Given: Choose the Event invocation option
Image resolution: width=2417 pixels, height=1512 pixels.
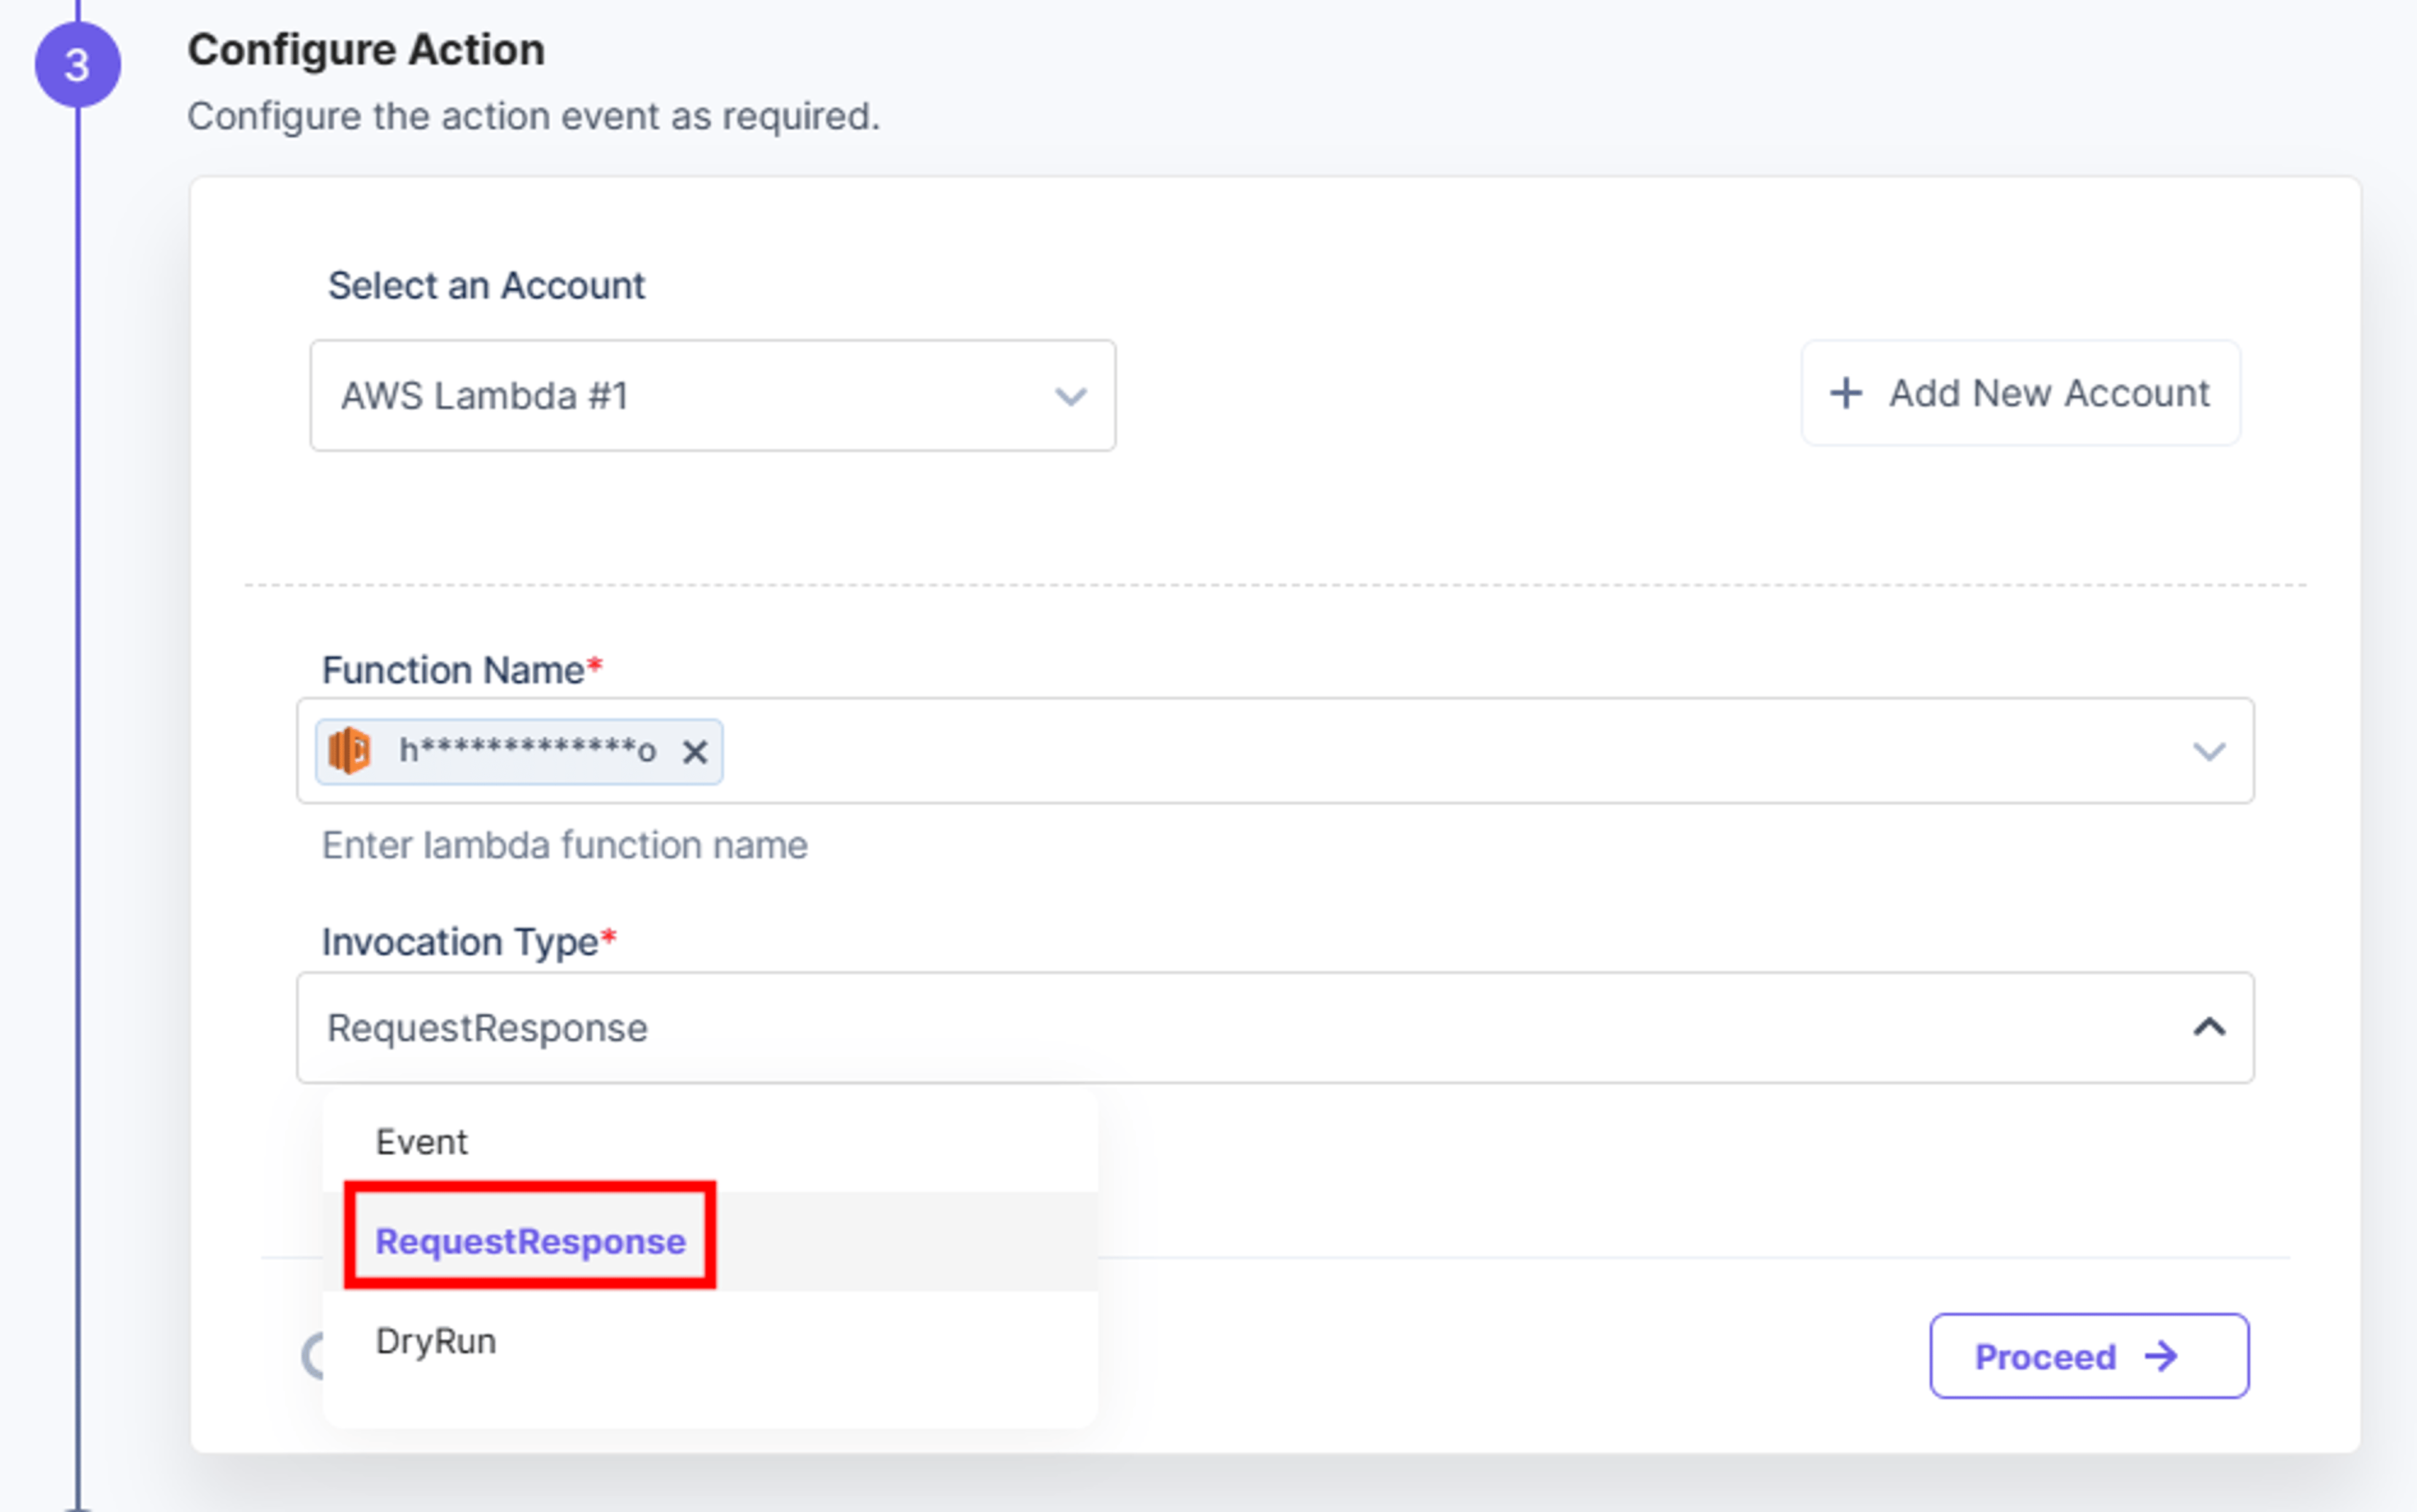Looking at the screenshot, I should pyautogui.click(x=710, y=1142).
